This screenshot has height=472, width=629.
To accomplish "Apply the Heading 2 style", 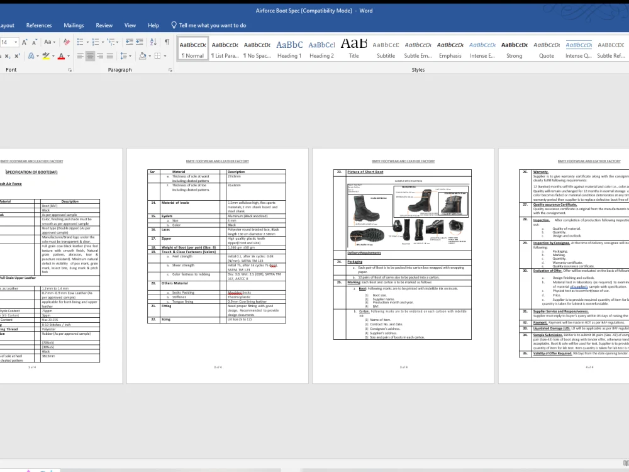I will pos(321,49).
